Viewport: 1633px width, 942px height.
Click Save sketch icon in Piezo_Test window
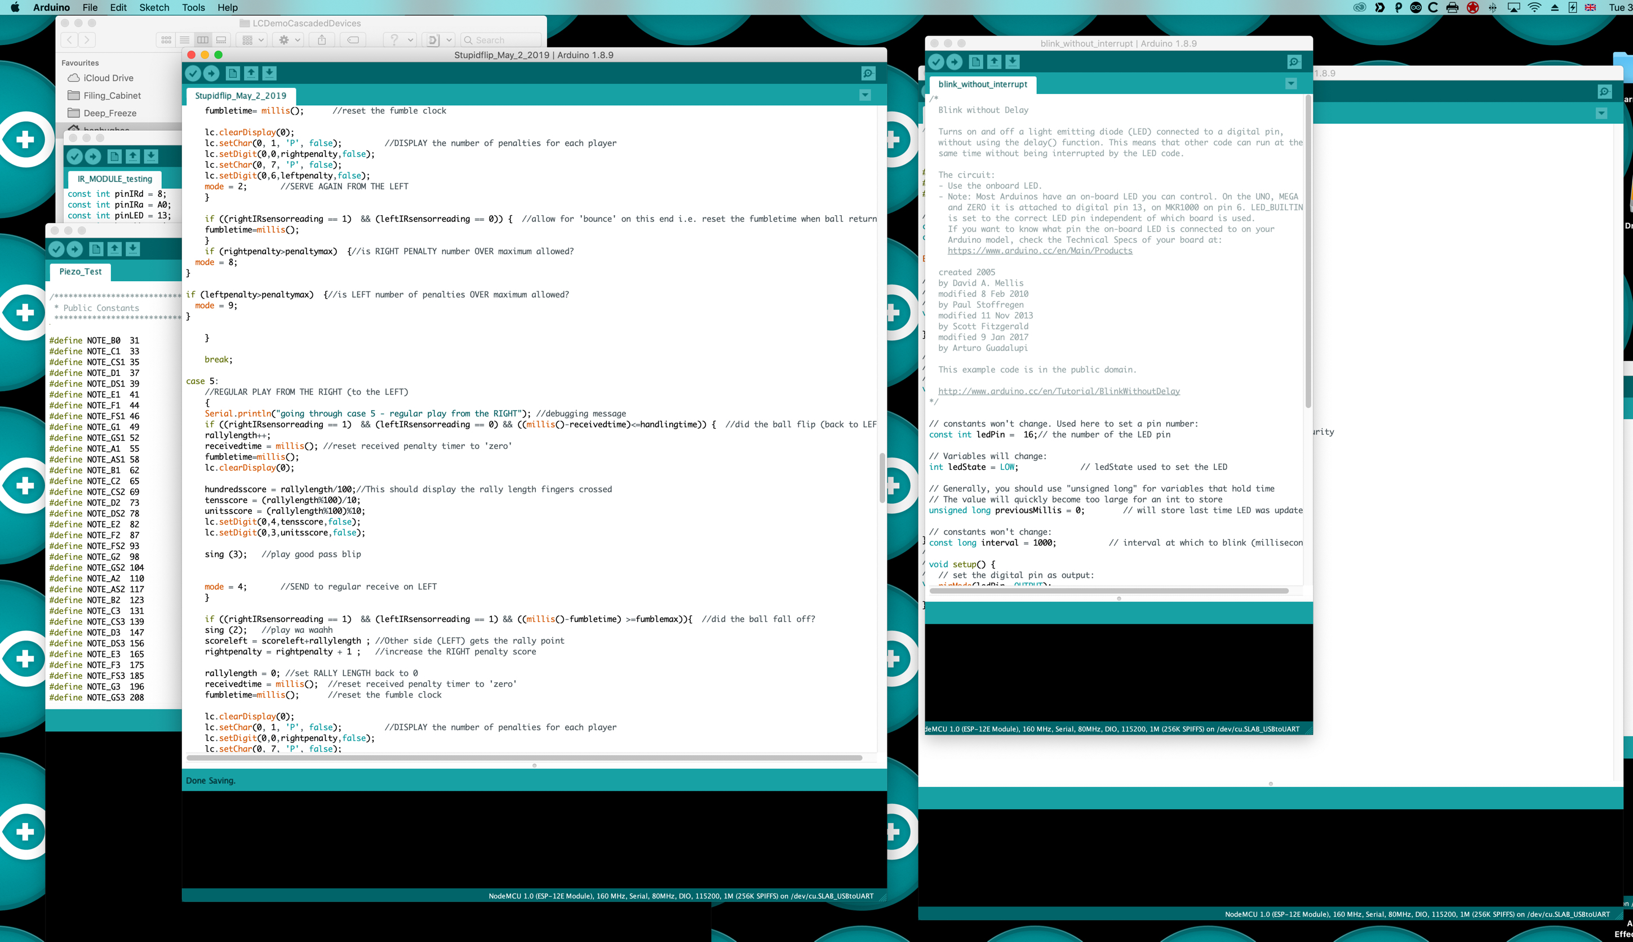click(132, 248)
